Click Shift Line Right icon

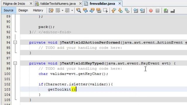(x=142, y=10)
